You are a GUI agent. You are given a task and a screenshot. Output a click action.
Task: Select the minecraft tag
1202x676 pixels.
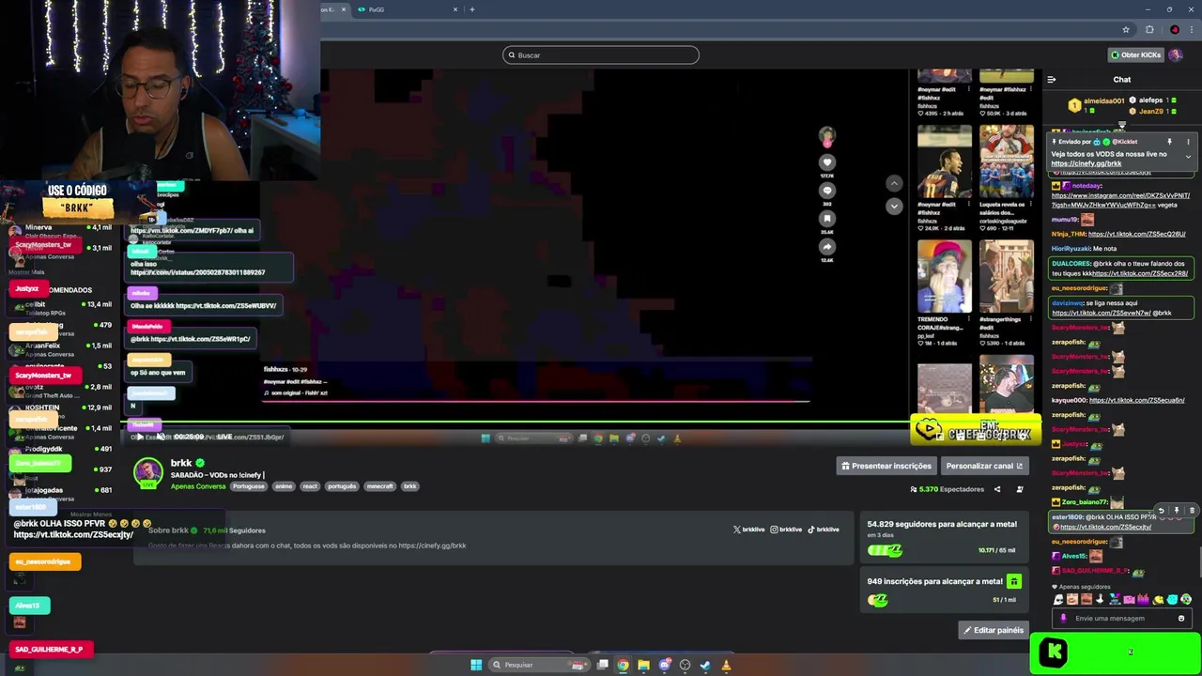tap(379, 486)
